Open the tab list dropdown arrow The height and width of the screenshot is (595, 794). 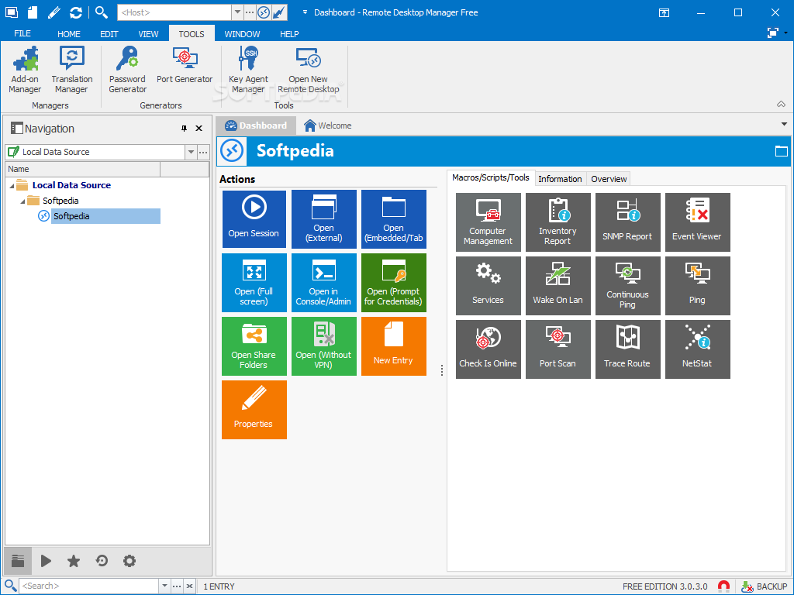[x=784, y=124]
